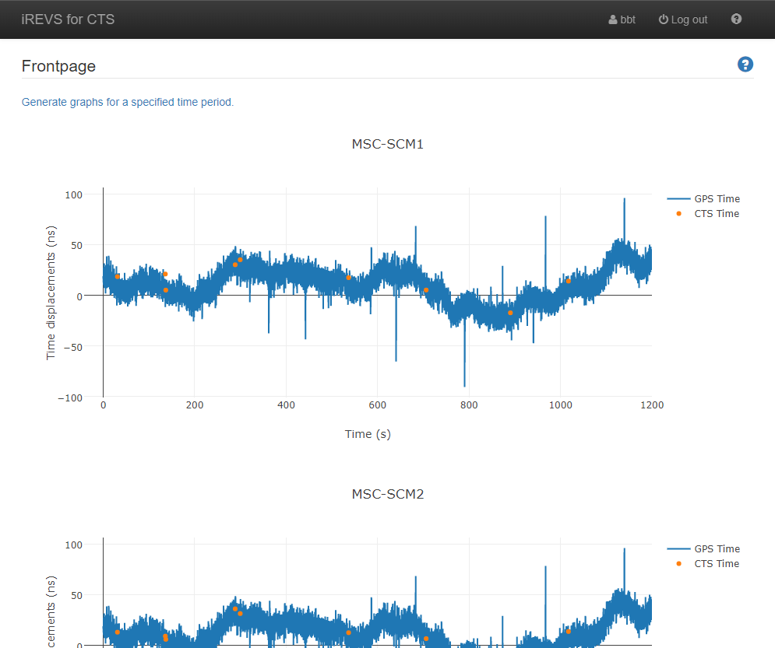Open the iREVS for CTS home link

click(68, 19)
